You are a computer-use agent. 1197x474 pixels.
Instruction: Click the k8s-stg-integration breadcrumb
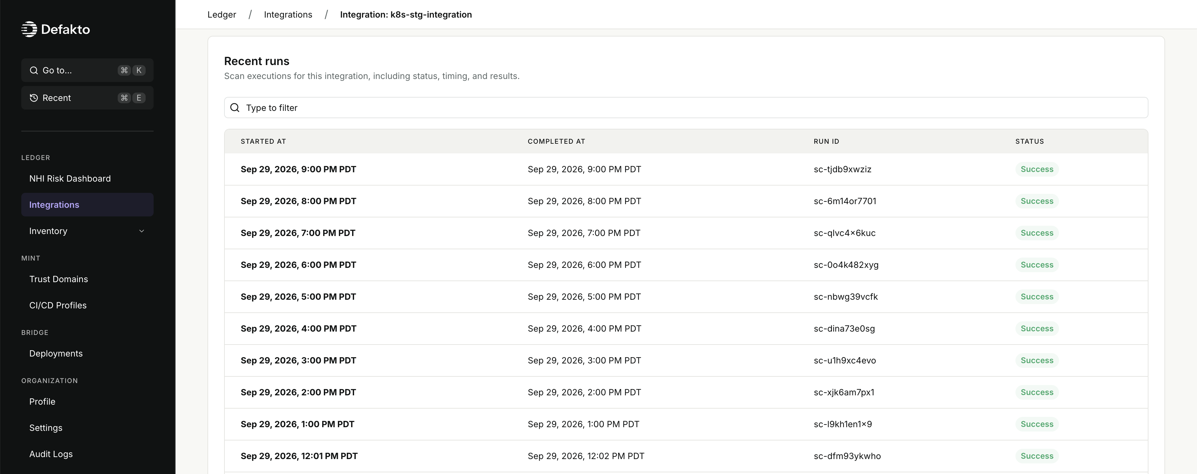coord(406,14)
